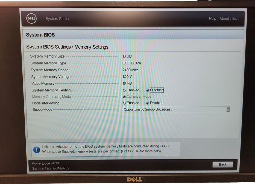Go back with the Back button
Image resolution: width=255 pixels, height=191 pixels.
[222, 164]
